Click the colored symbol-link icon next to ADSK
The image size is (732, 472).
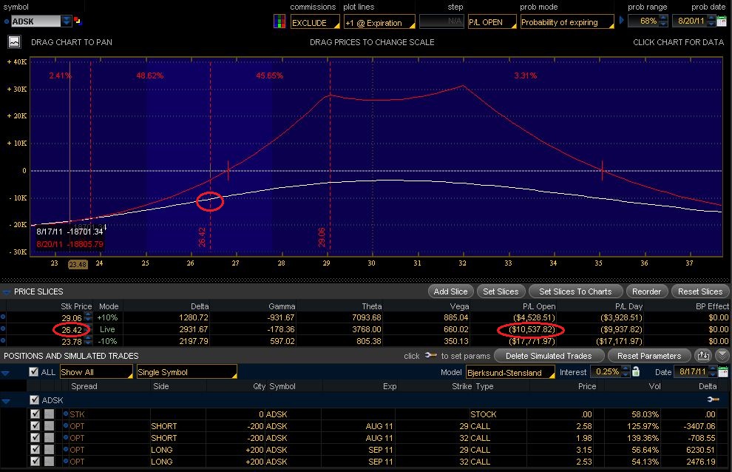78,21
